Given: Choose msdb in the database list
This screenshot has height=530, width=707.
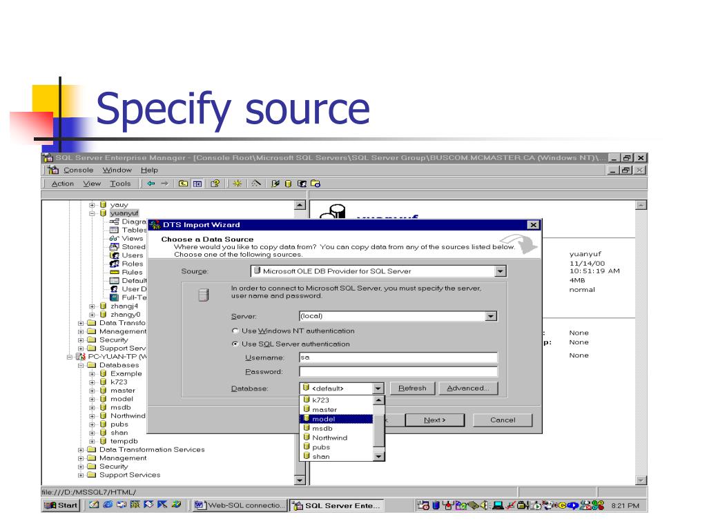Looking at the screenshot, I should (x=336, y=428).
